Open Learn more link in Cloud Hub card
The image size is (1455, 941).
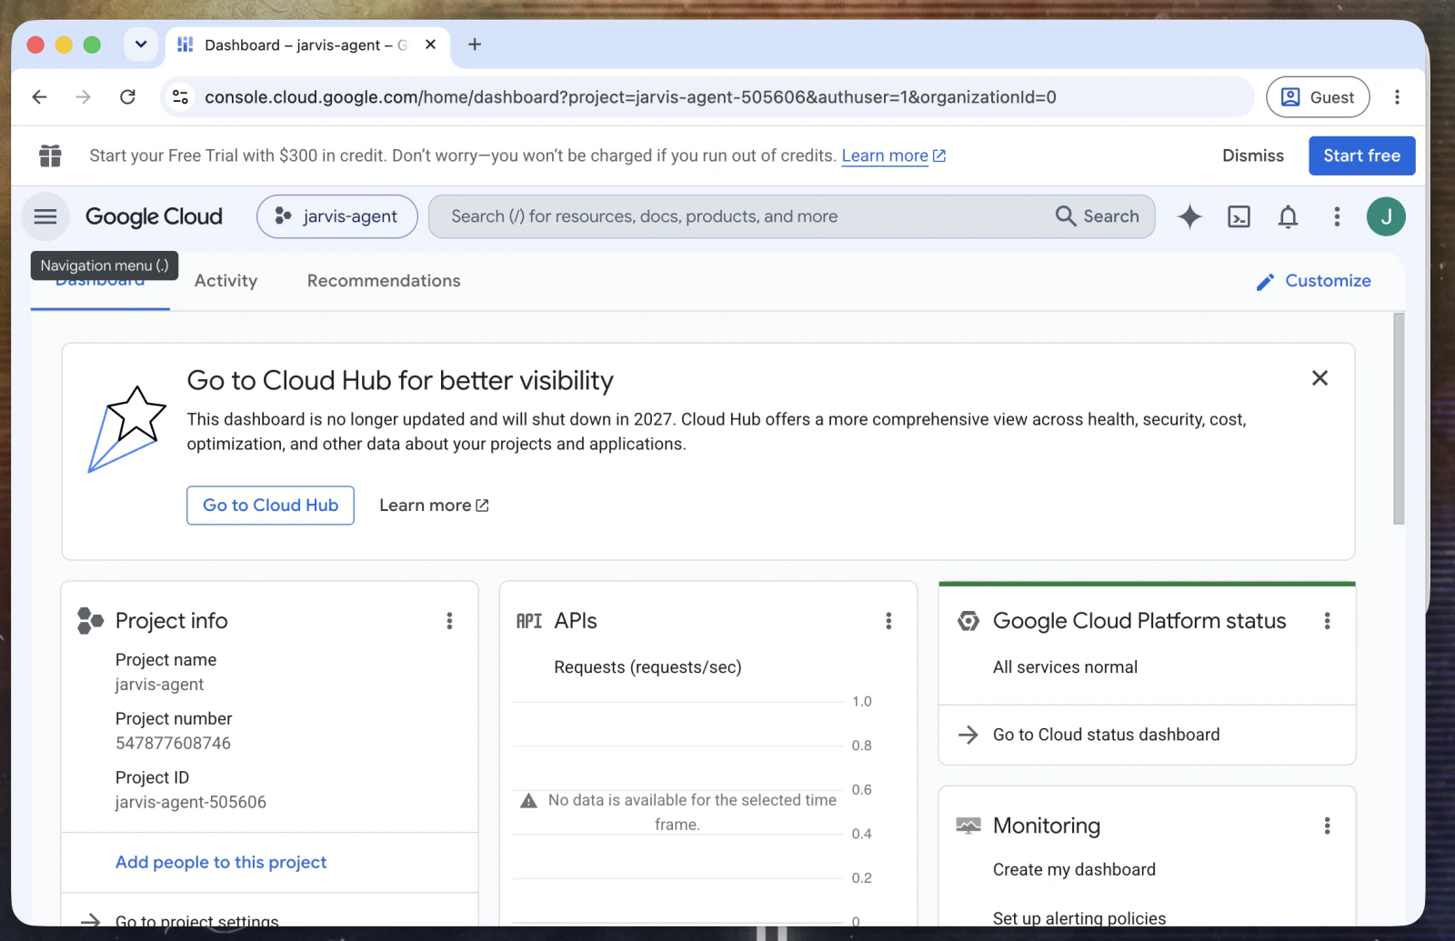click(434, 506)
